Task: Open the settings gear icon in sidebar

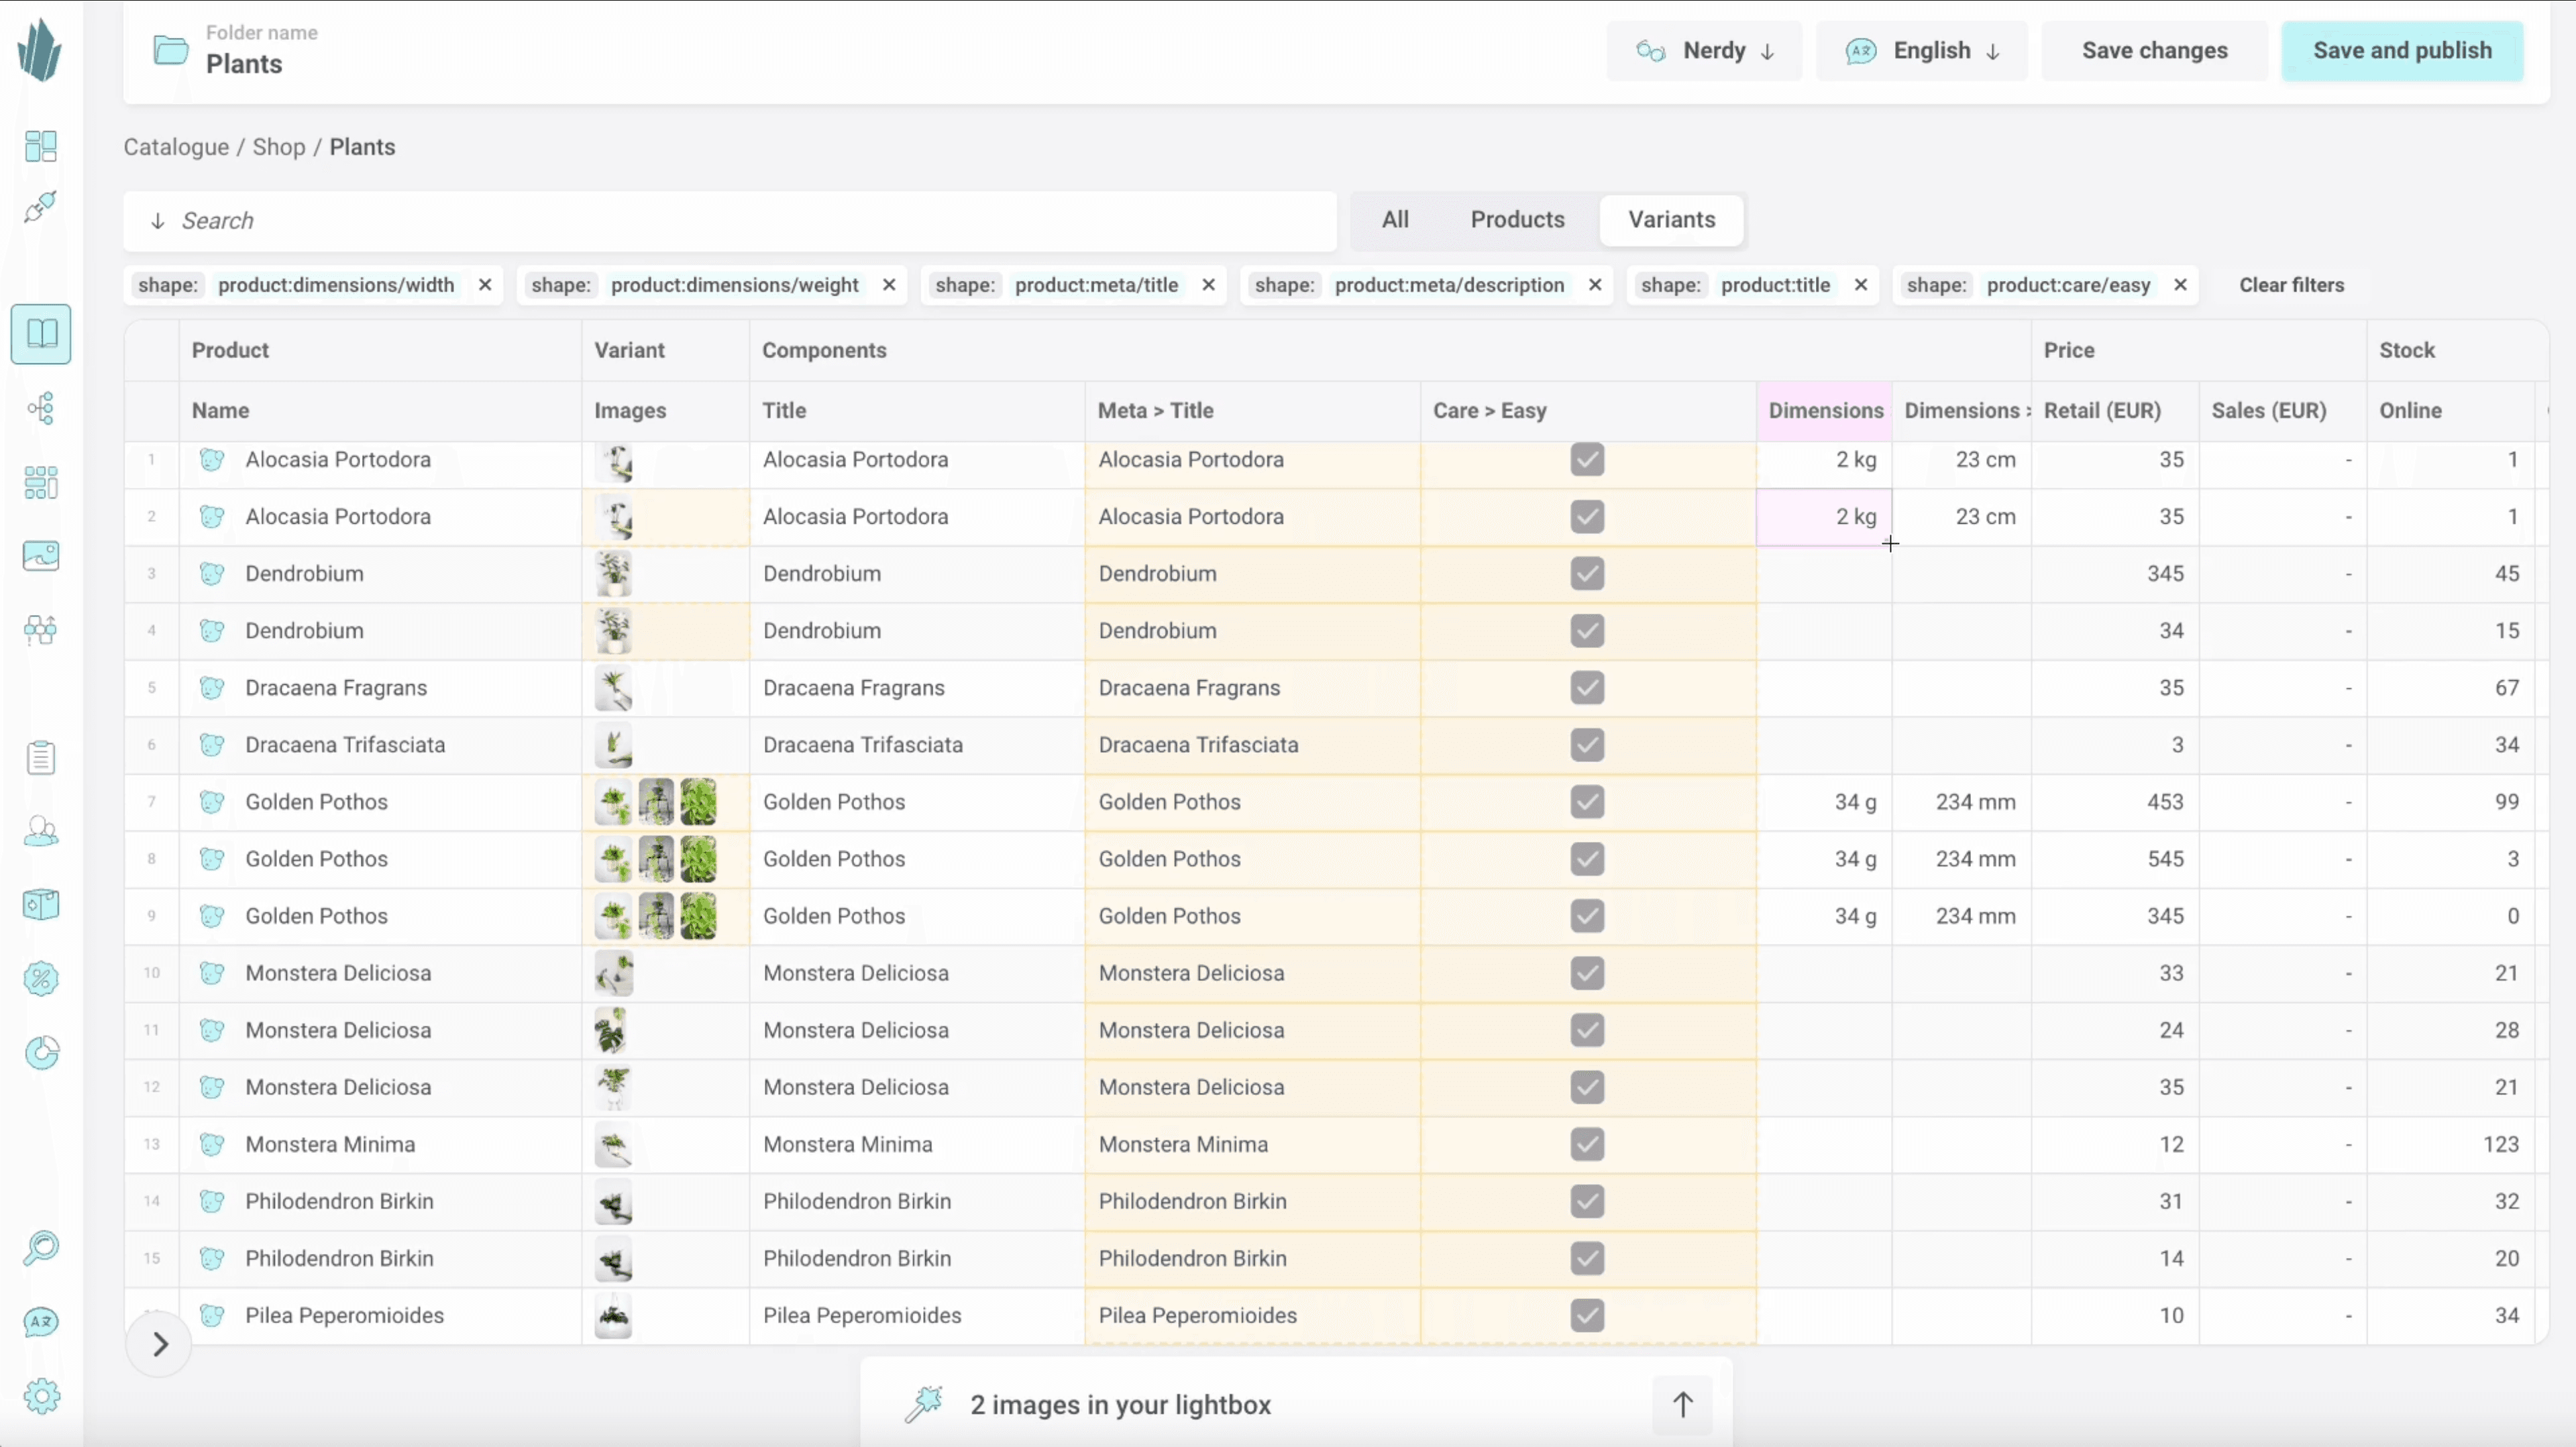Action: [41, 1396]
